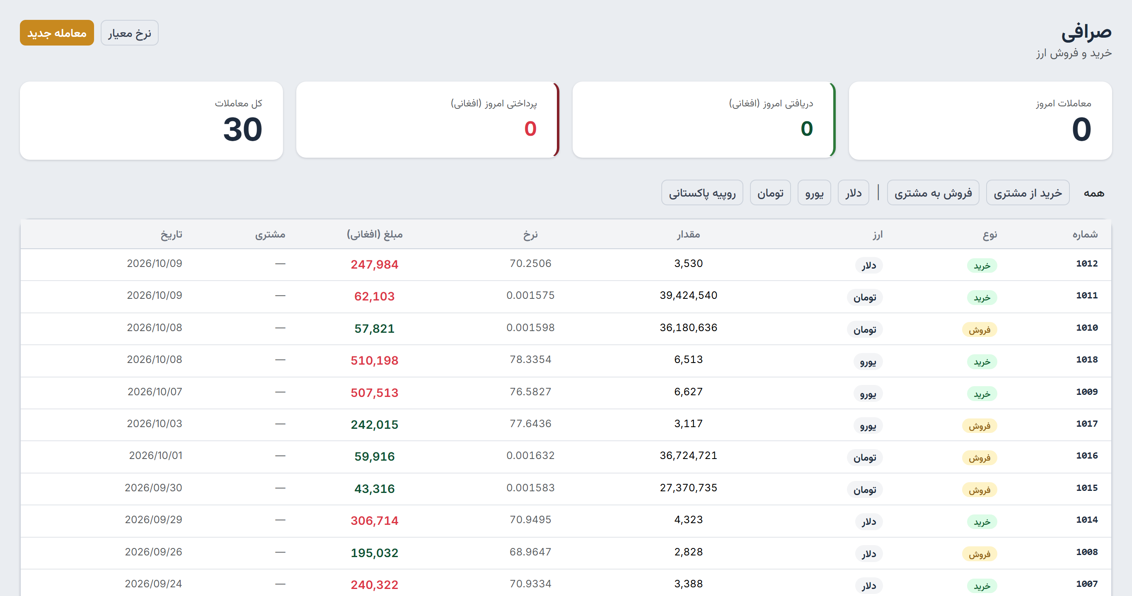The width and height of the screenshot is (1132, 596).
Task: Click the دلار badge in row 1014
Action: click(869, 522)
